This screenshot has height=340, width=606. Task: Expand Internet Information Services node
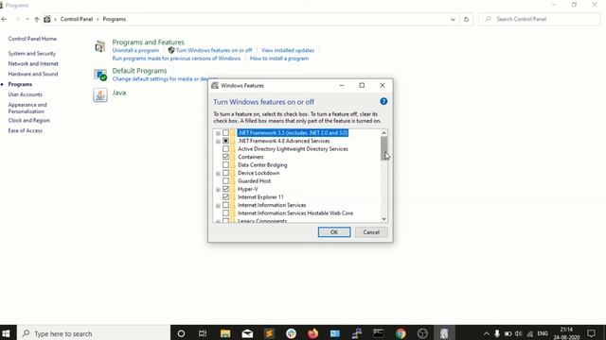point(218,206)
